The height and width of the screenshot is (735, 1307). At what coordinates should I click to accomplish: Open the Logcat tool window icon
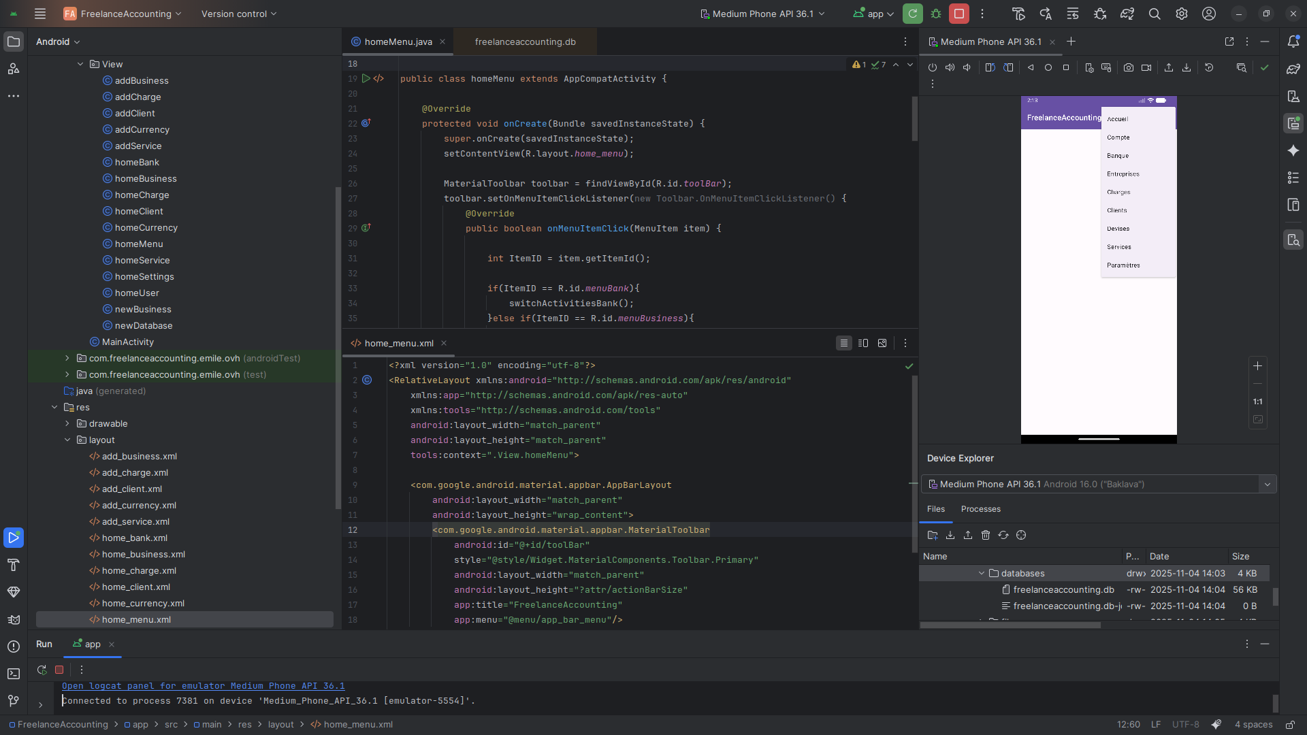13,619
